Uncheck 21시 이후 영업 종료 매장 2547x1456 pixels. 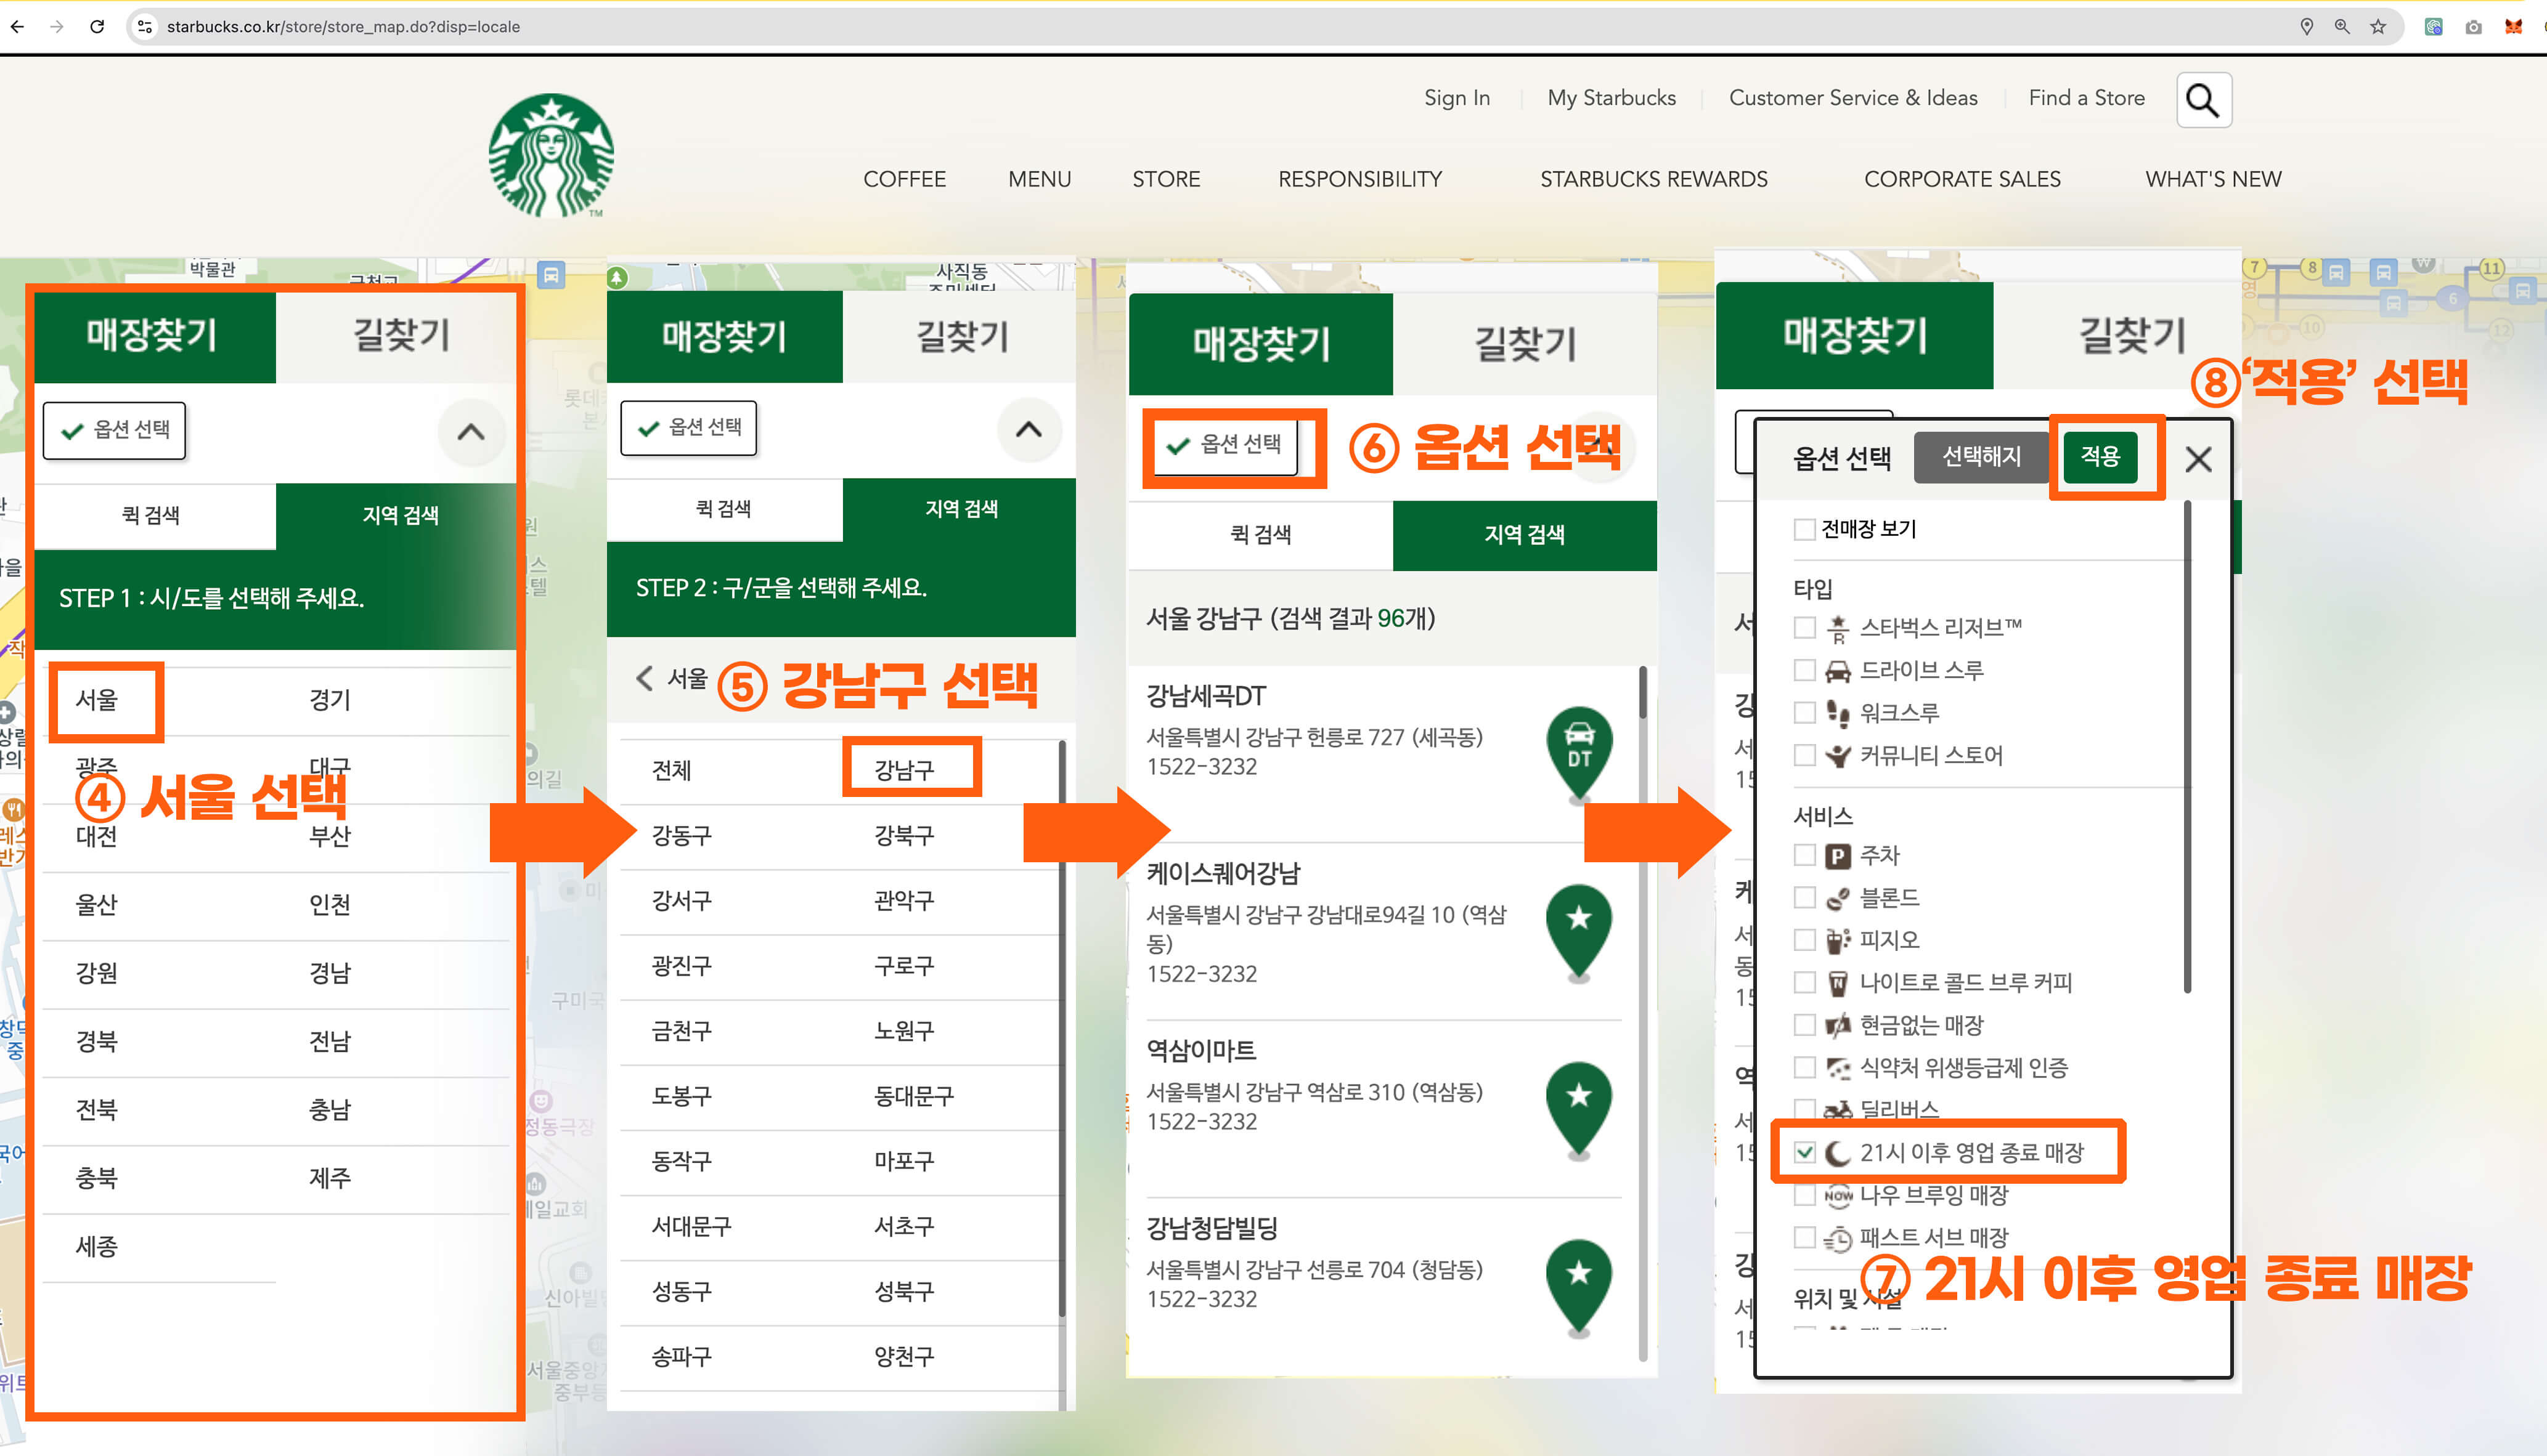click(x=1804, y=1153)
